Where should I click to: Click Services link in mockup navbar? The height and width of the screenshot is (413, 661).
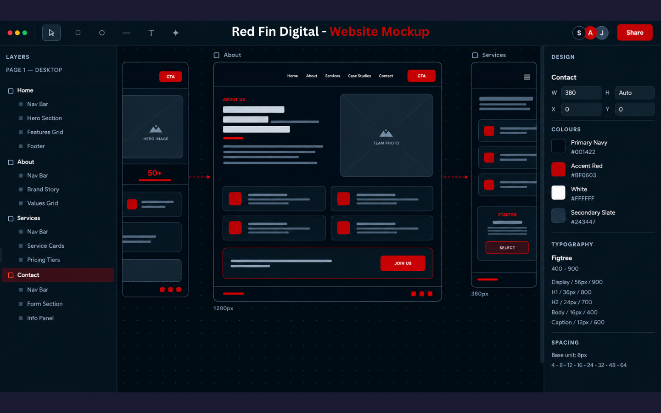pyautogui.click(x=333, y=76)
